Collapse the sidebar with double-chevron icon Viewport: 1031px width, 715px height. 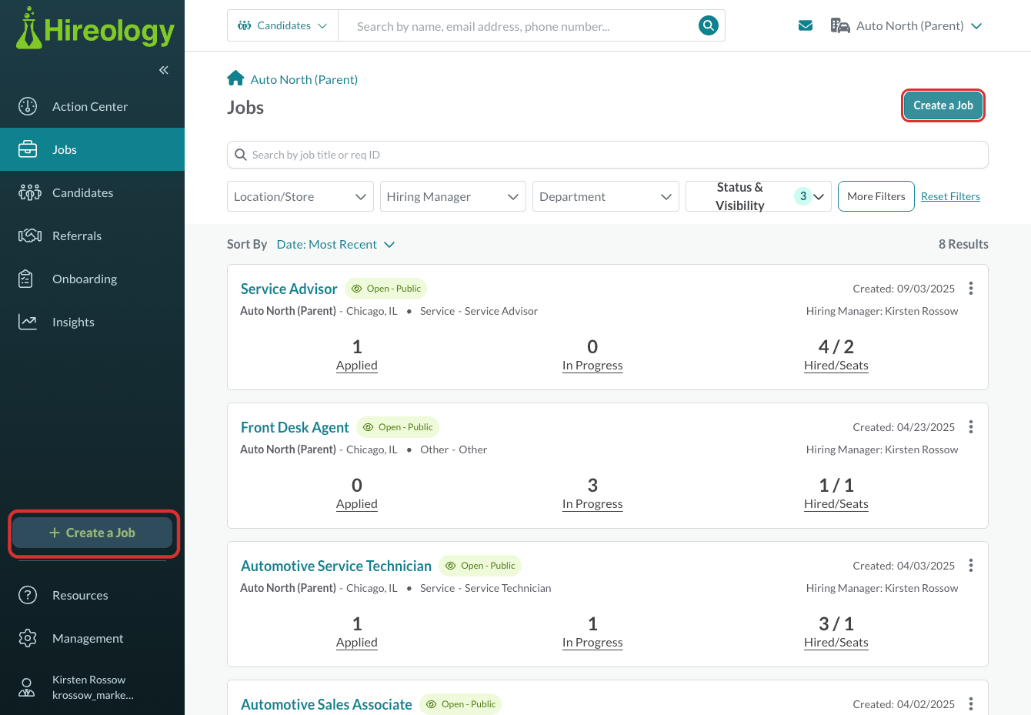coord(164,70)
